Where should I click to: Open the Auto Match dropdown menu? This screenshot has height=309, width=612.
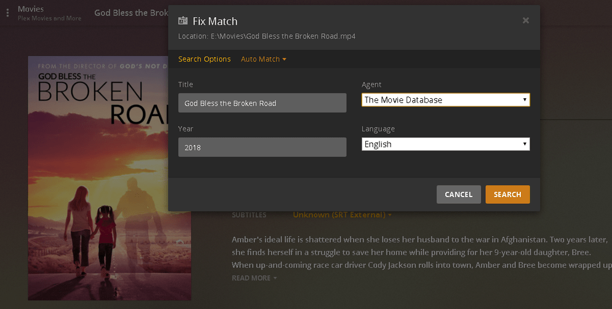264,59
